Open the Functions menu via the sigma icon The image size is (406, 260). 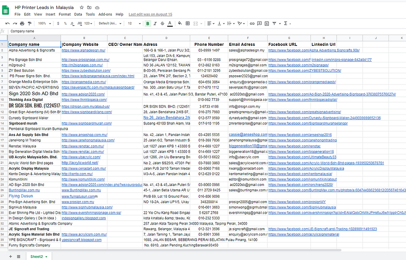point(285,24)
